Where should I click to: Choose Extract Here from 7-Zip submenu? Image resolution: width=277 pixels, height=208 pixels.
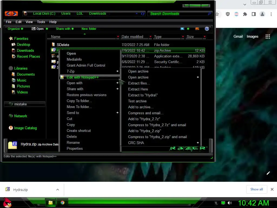[x=160, y=89]
